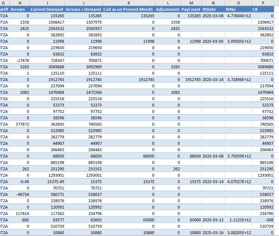Viewport: 279px width, 236px height.
Task: Select column M header
Action: click(191, 3)
